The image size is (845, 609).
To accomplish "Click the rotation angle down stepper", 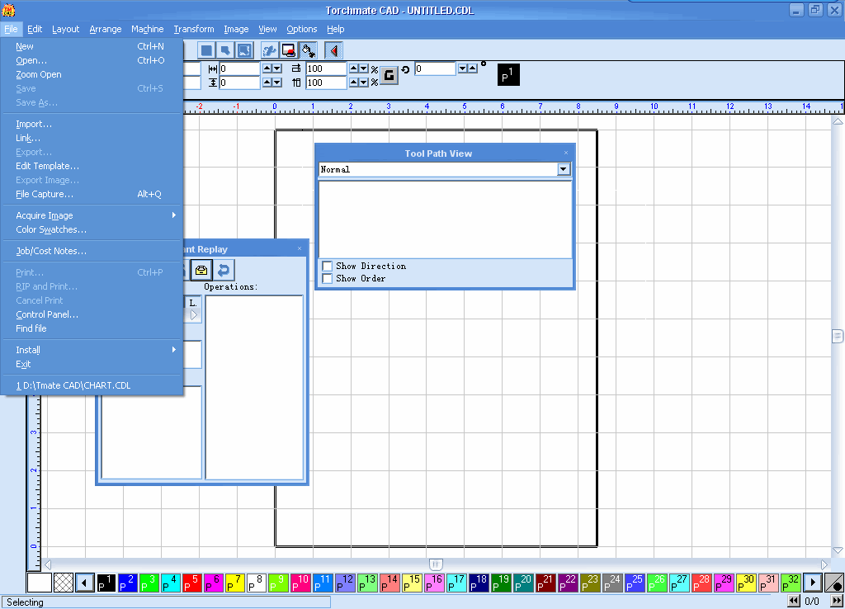I will pos(462,68).
